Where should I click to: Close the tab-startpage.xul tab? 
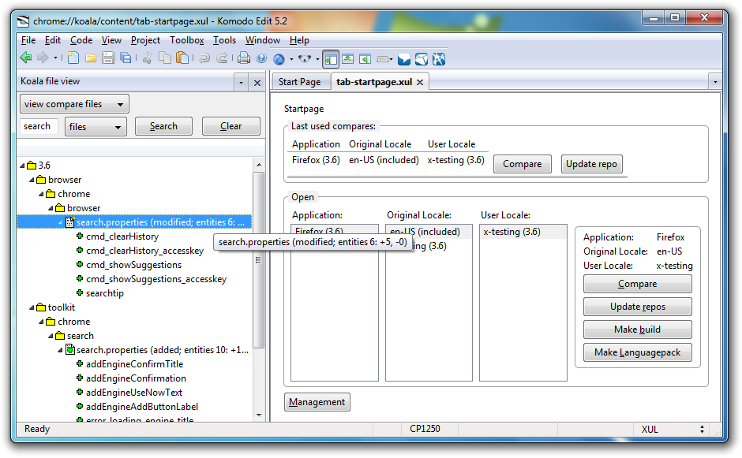point(420,82)
